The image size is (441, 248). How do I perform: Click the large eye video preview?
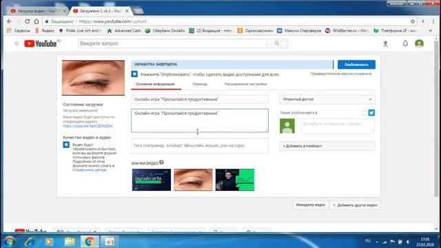(94, 78)
